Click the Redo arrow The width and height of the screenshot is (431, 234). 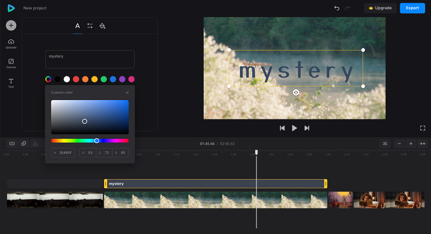pyautogui.click(x=347, y=8)
